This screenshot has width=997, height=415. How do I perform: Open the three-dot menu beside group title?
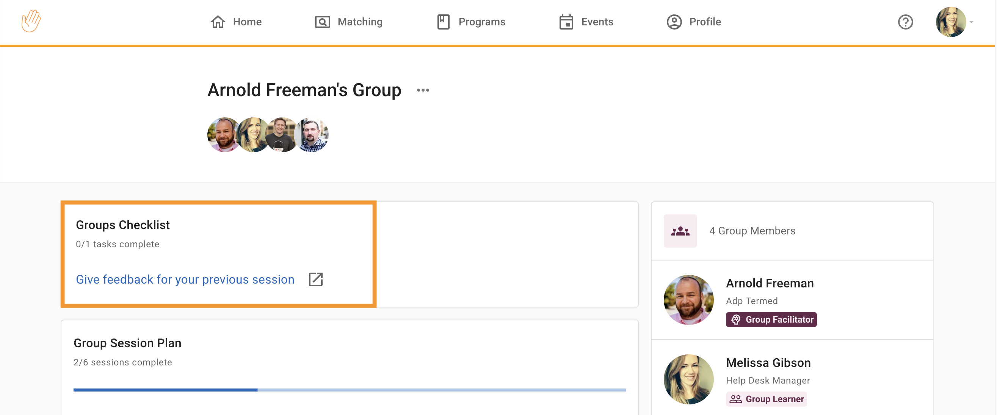423,90
